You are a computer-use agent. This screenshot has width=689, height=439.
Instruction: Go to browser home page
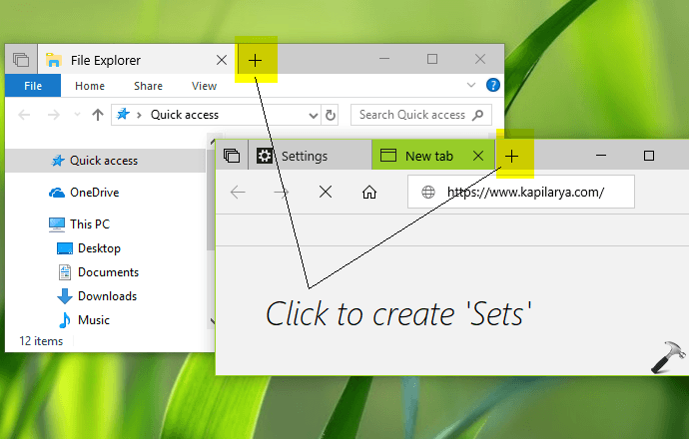point(369,193)
